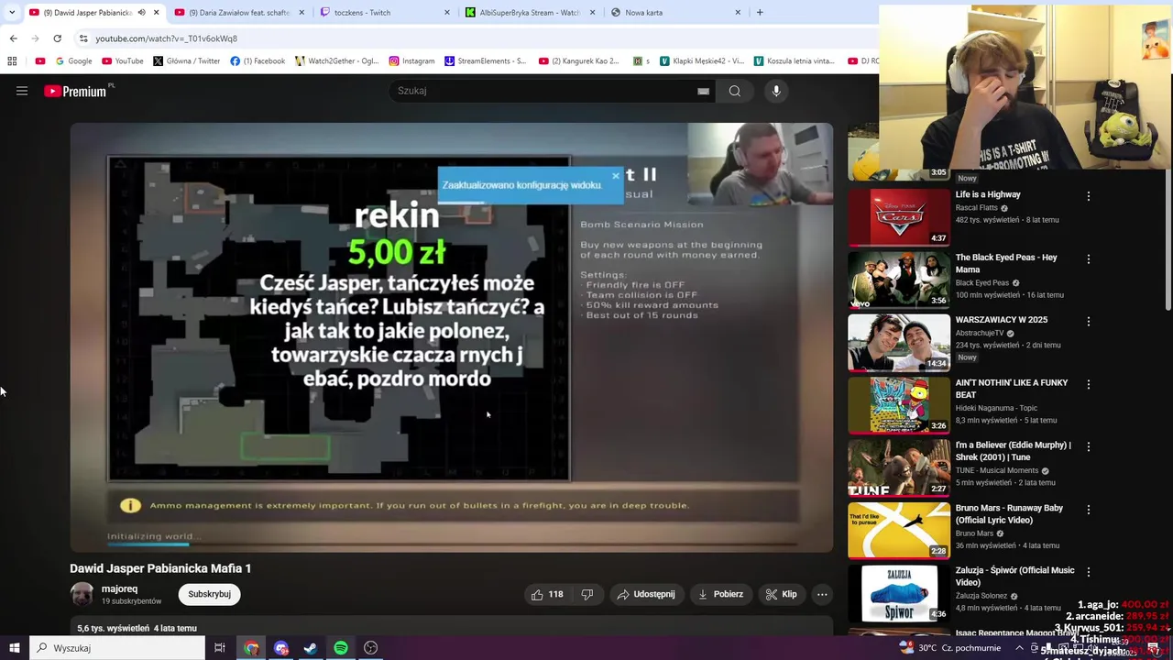The width and height of the screenshot is (1173, 660).
Task: Click the I'm a Believer video title
Action: pyautogui.click(x=1013, y=451)
